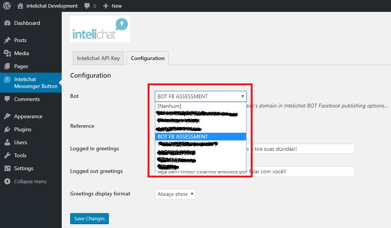Switch to Intelichat API Key tab

[98, 58]
